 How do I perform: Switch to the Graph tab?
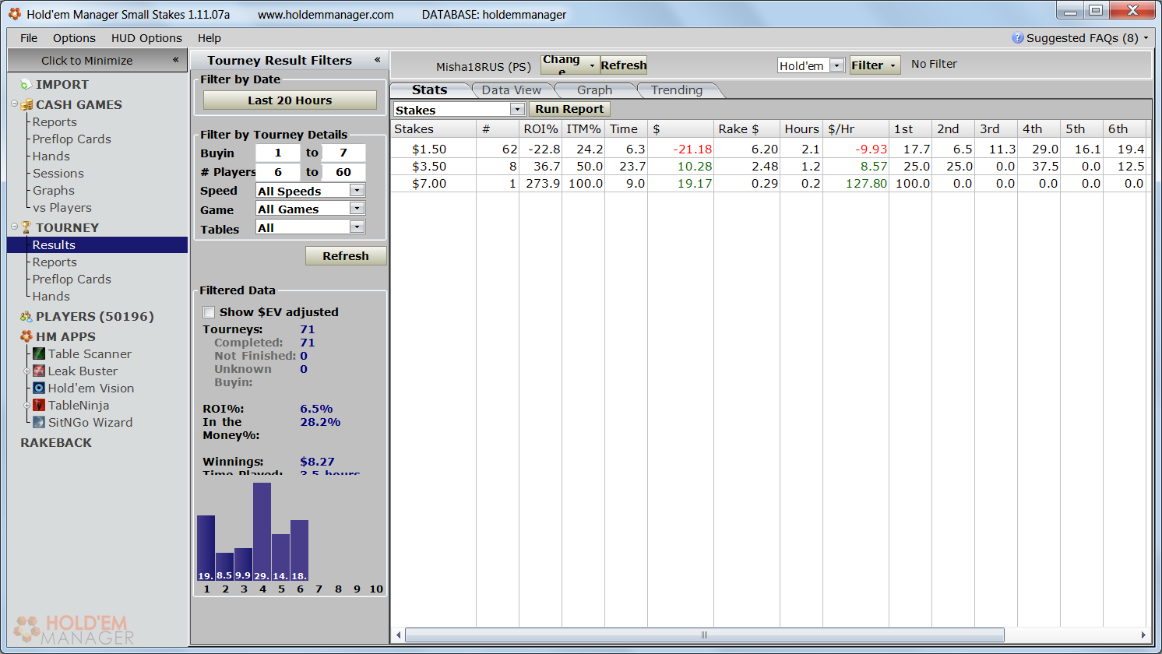[594, 90]
